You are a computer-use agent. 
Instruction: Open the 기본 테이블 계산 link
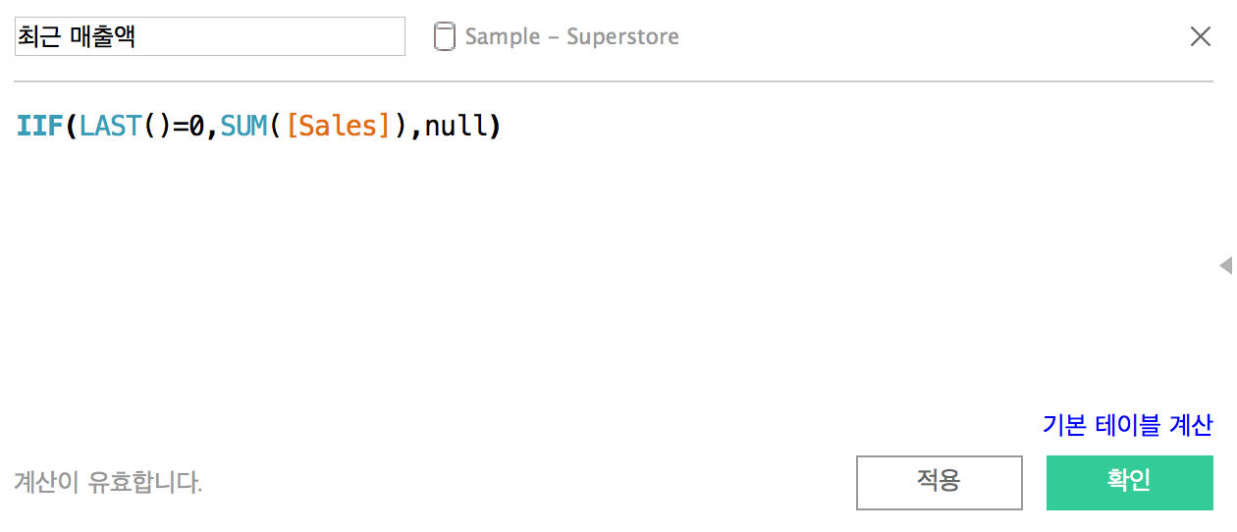pos(1127,425)
